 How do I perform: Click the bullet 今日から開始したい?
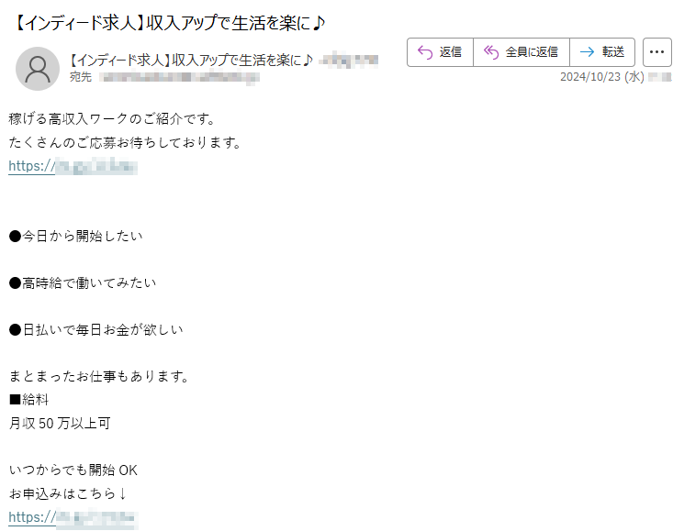[76, 236]
